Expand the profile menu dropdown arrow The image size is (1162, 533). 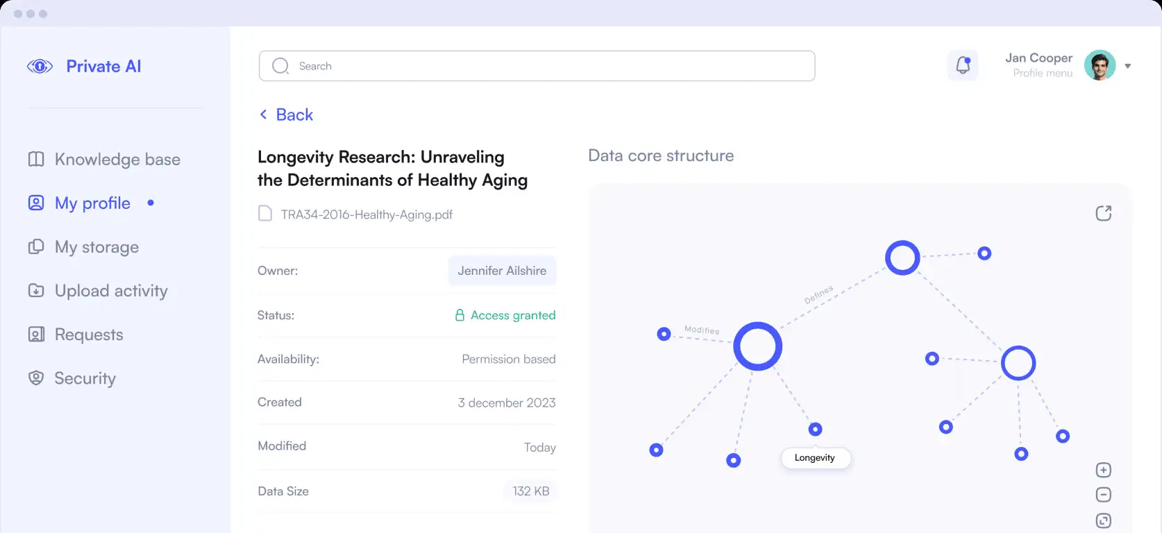(x=1127, y=66)
